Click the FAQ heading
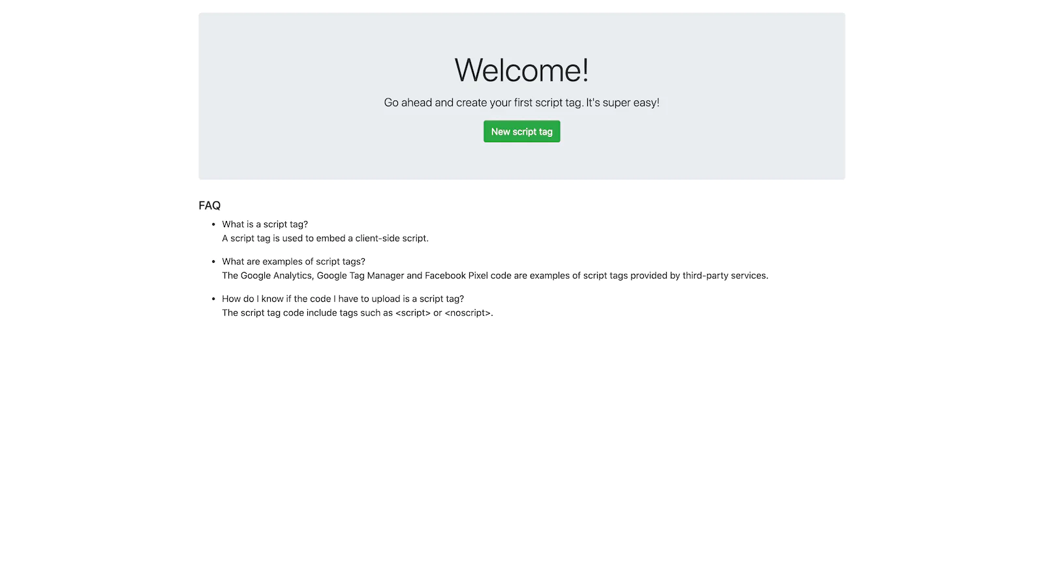Image resolution: width=1044 pixels, height=587 pixels. pos(209,205)
